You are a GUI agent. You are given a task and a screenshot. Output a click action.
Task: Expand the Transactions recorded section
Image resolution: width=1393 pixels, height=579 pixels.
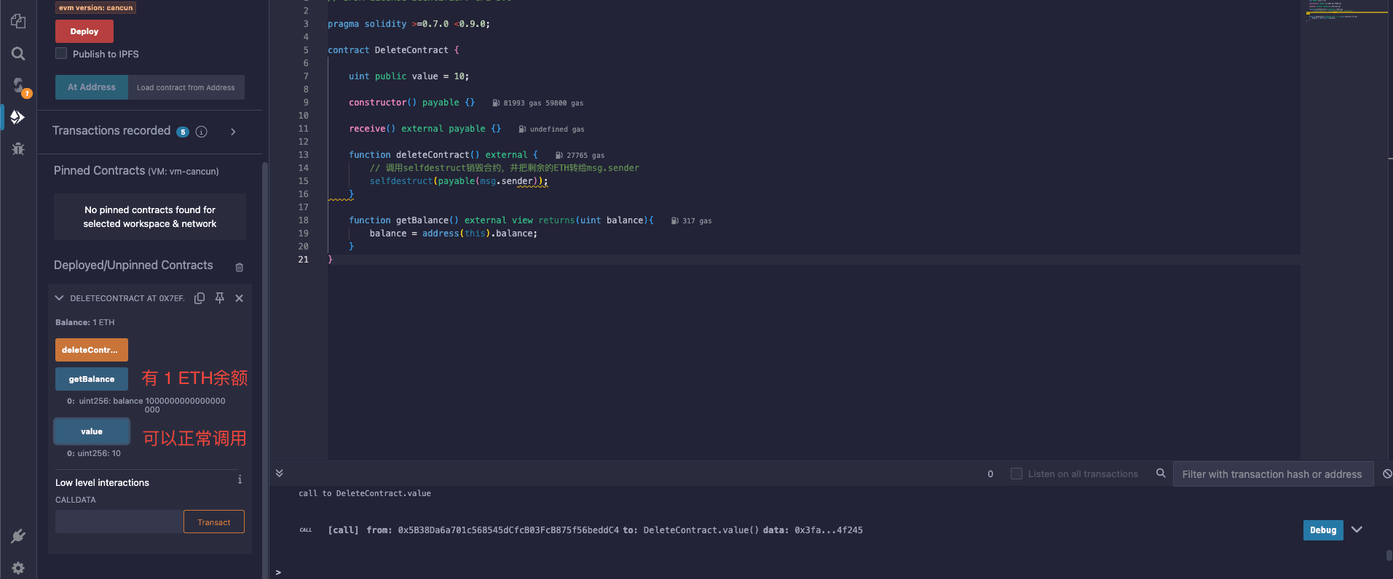tap(233, 132)
